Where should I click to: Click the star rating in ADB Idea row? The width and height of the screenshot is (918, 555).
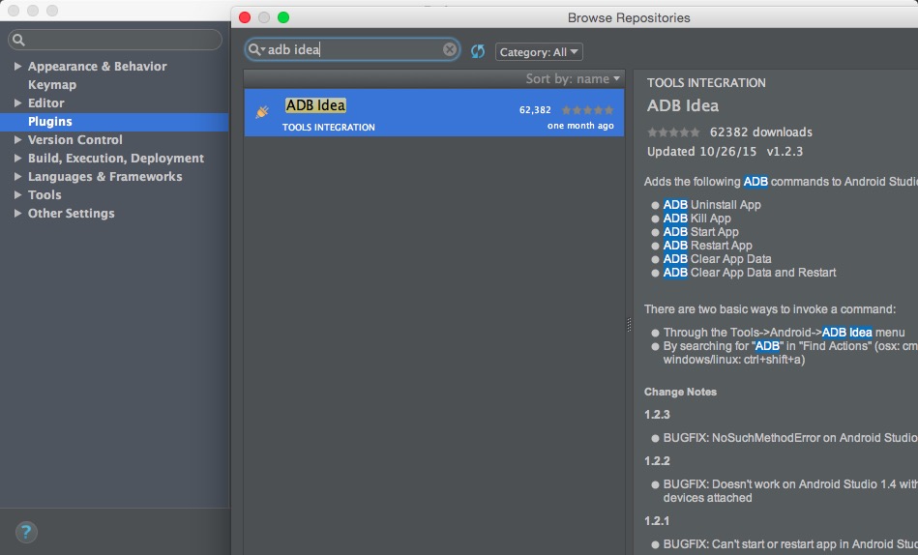coord(587,110)
